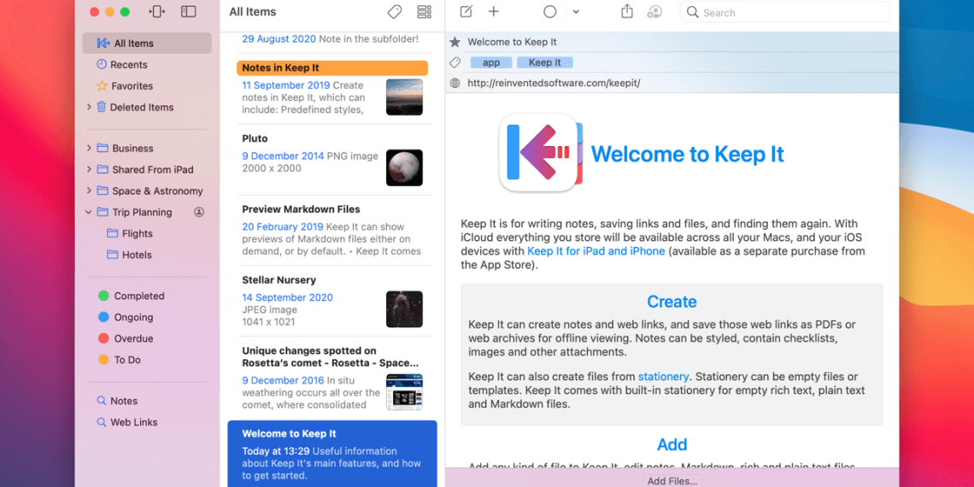Click the compact mode icon in the toolbar
974x487 pixels.
click(157, 12)
